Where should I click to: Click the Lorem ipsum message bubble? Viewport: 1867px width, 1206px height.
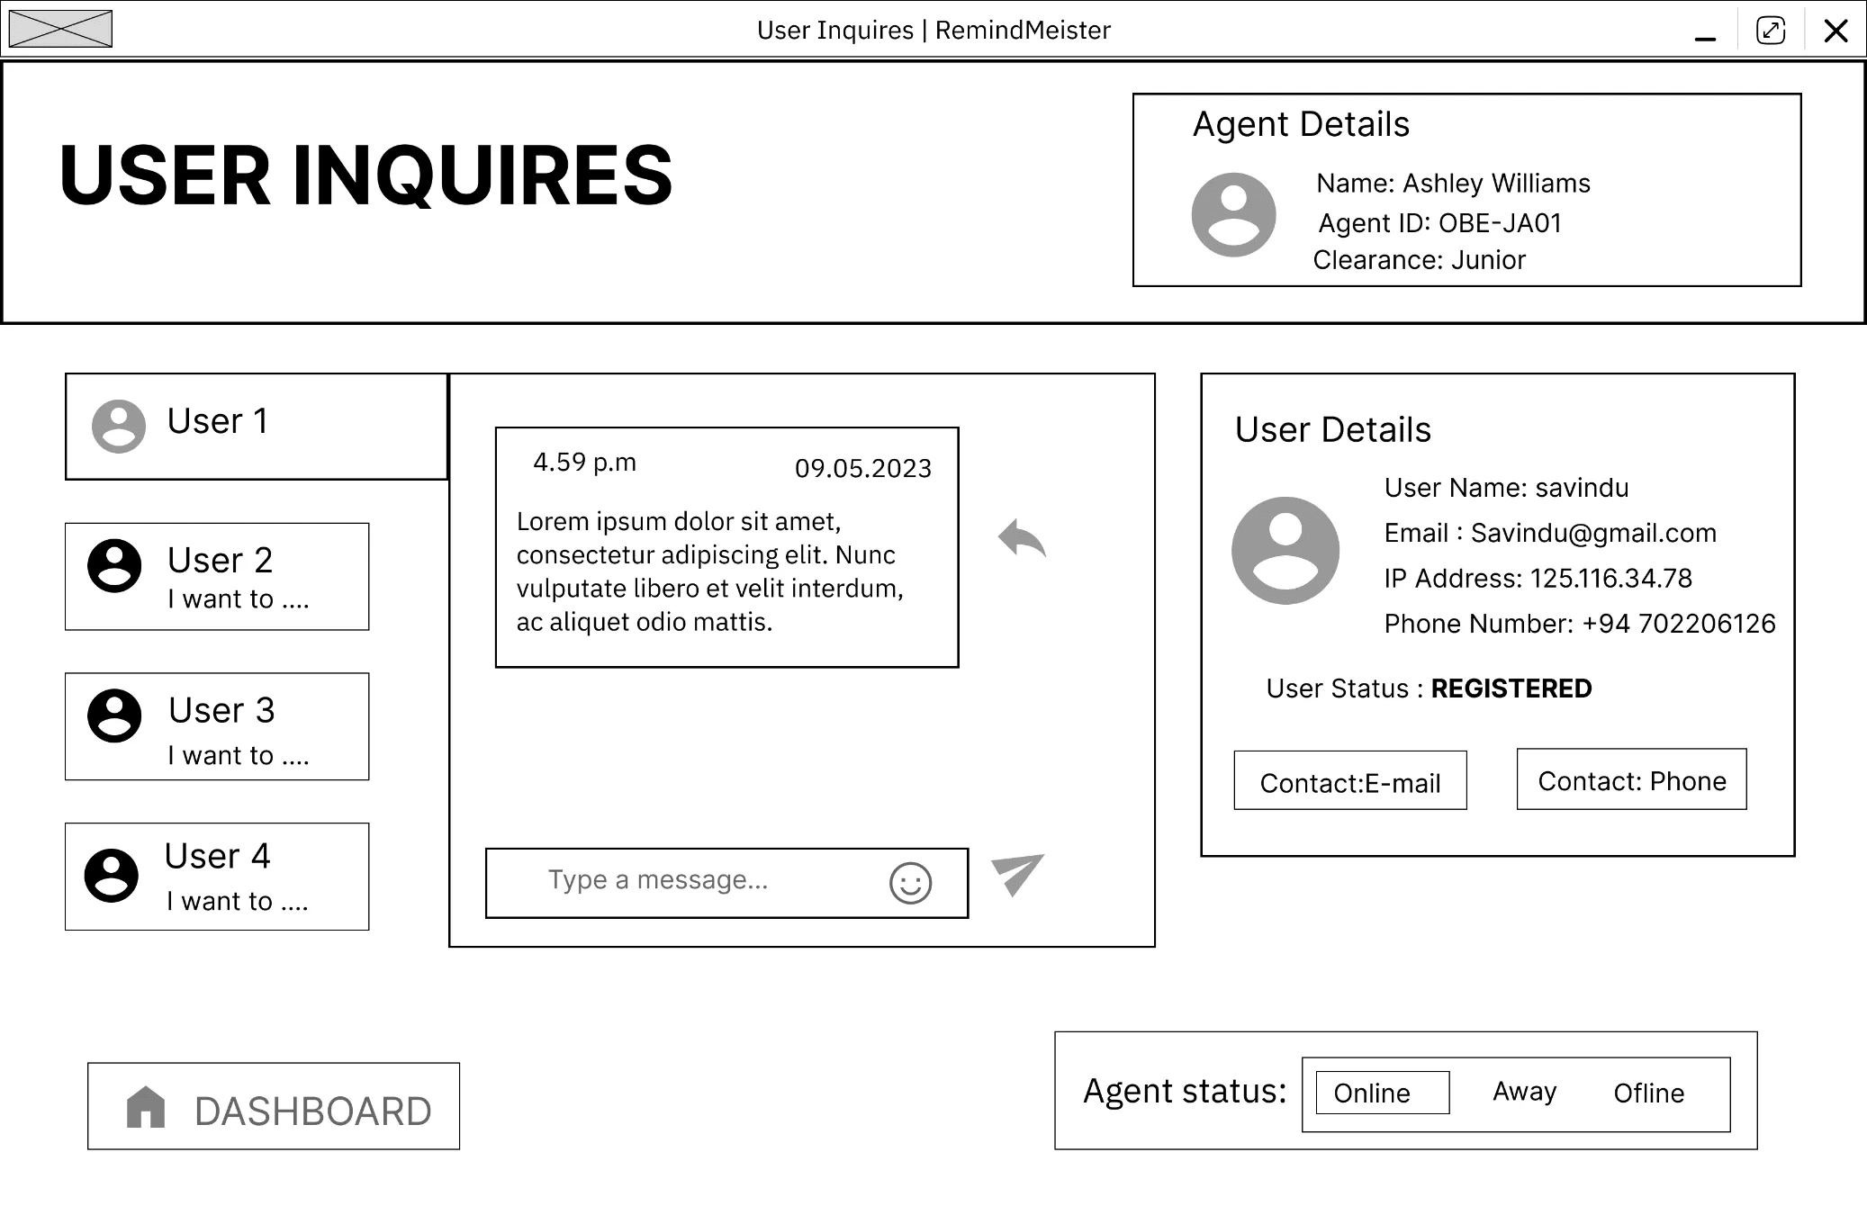(726, 547)
